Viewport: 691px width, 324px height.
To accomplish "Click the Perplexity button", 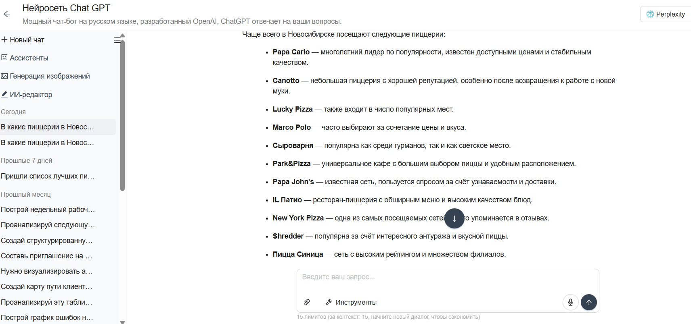I will point(666,14).
